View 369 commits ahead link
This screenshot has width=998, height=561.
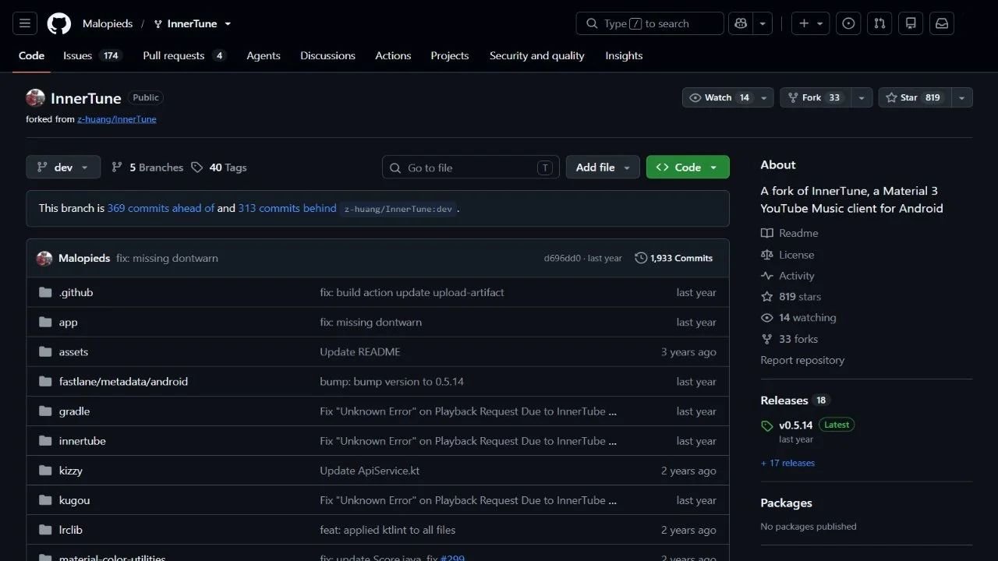[161, 208]
